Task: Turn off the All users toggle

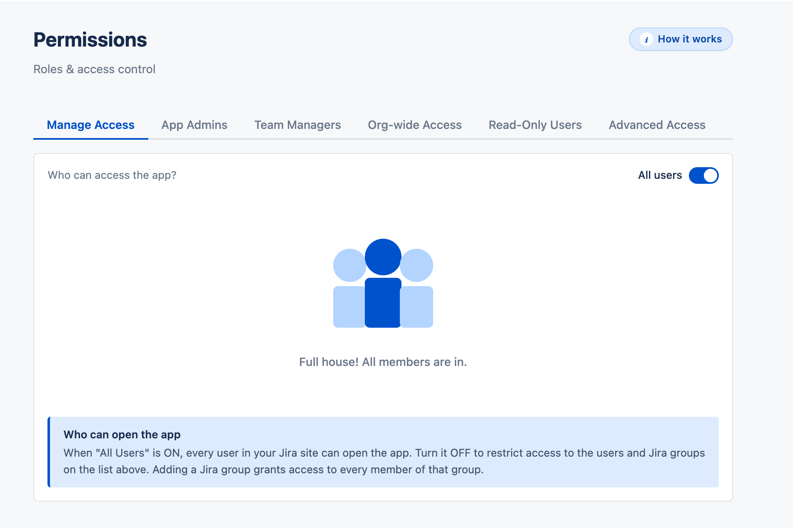Action: coord(703,176)
